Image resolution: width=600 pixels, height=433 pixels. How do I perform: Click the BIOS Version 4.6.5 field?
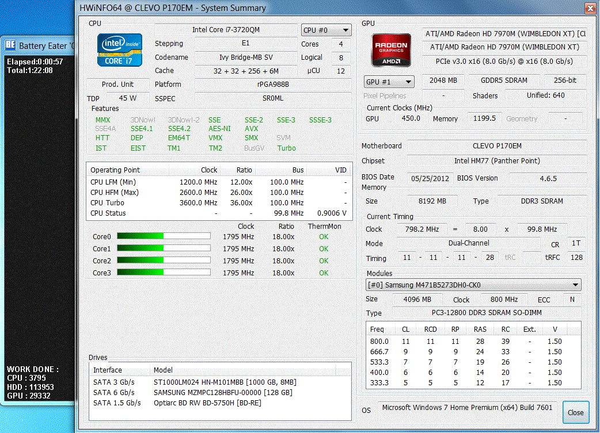coord(548,178)
